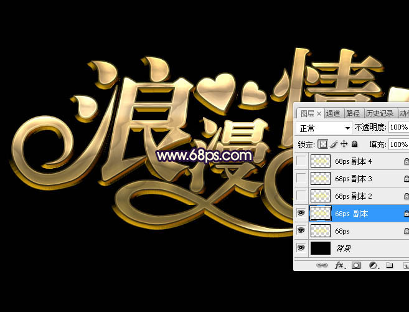Click lock icon on 68ps 副本 3 layer

pos(406,179)
